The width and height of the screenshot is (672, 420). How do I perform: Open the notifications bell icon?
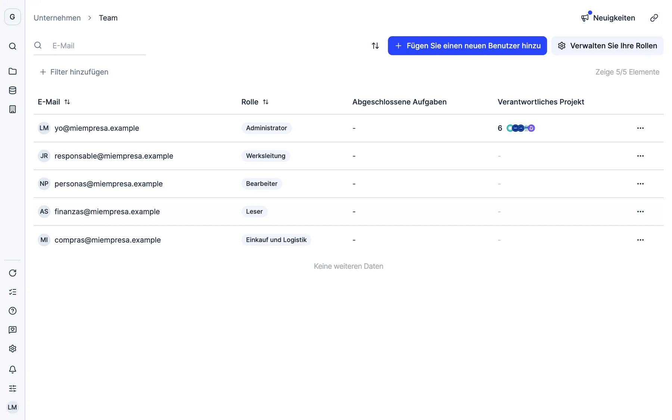tap(12, 370)
